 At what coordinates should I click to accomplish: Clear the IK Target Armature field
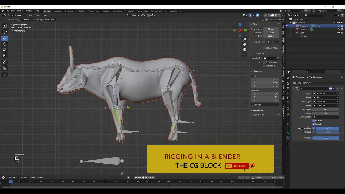pos(337,93)
